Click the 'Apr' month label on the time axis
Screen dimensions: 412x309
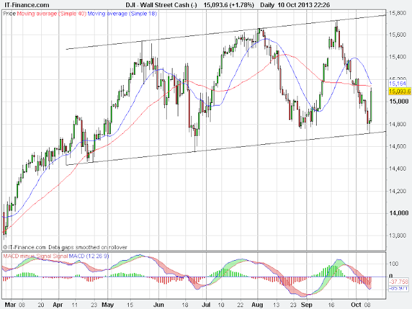click(58, 304)
